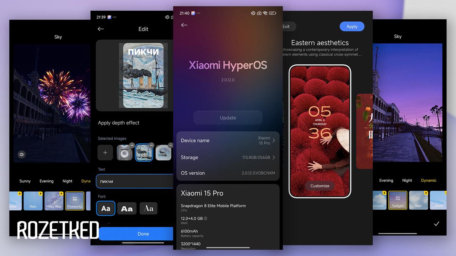Tap info icon next to RAM value
This screenshot has height=256, width=456.
click(x=206, y=218)
